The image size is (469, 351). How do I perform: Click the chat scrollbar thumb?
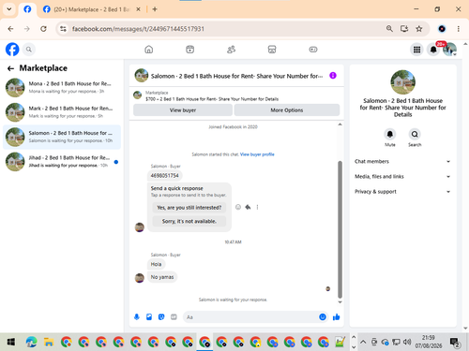[x=340, y=229]
